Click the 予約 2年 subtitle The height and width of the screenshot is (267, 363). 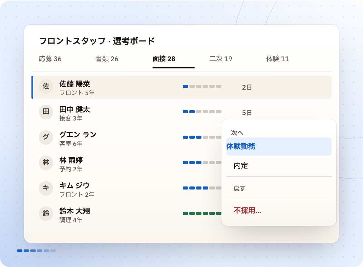point(71,169)
